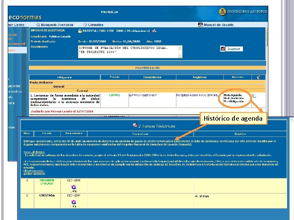
Task: Open Búsqueda Avanzada search
Action: click(57, 25)
